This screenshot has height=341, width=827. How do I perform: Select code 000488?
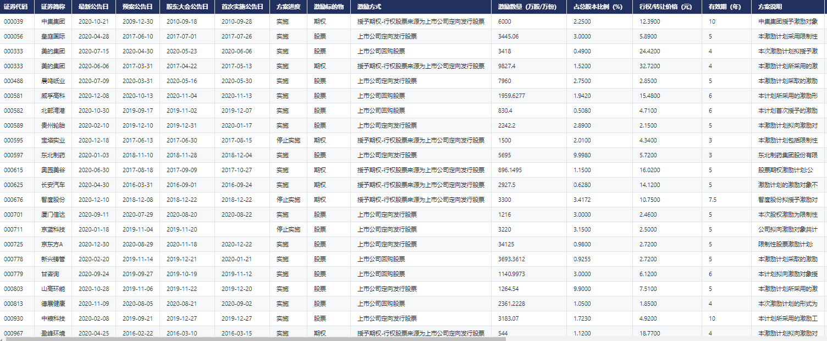pyautogui.click(x=13, y=81)
